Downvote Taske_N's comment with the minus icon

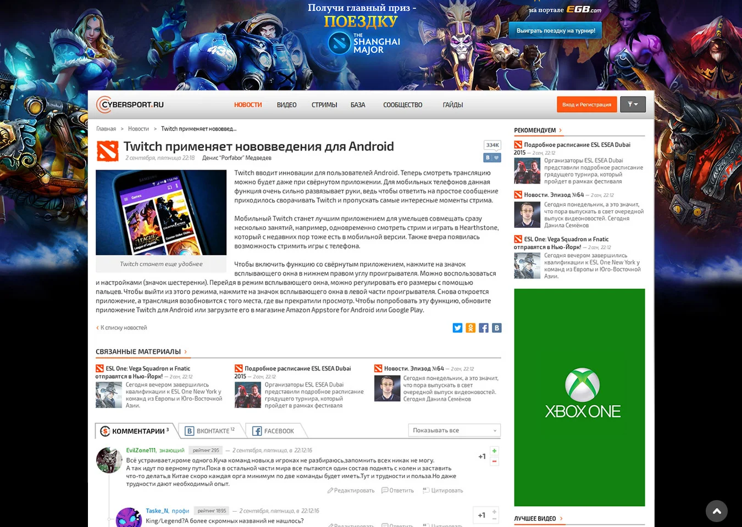(x=494, y=519)
